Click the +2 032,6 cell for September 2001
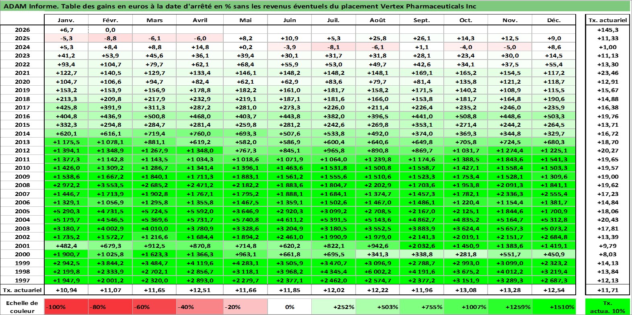632x315 pixels. pyautogui.click(x=422, y=245)
